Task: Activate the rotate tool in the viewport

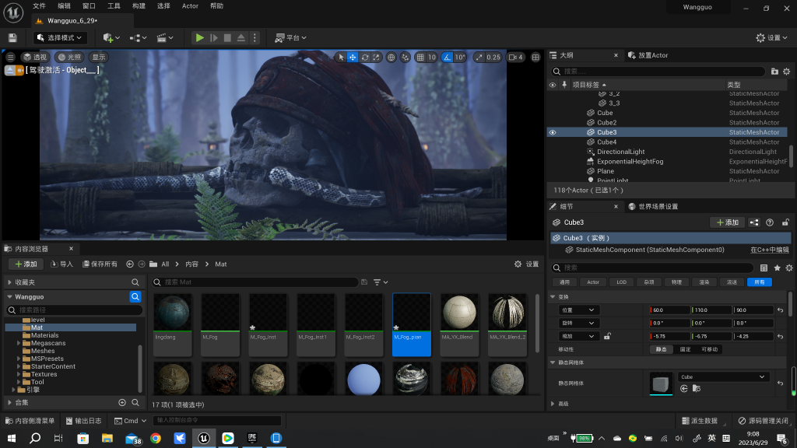Action: [x=364, y=58]
